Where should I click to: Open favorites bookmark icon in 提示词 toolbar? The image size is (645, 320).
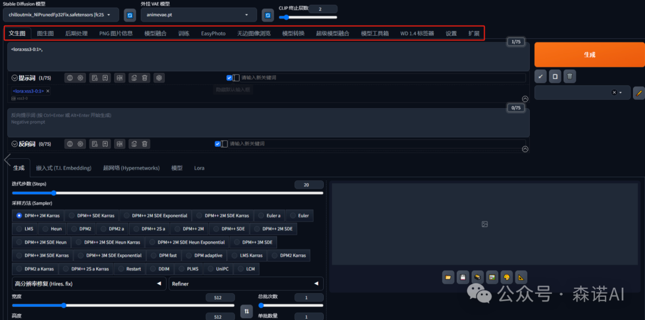[x=105, y=78]
